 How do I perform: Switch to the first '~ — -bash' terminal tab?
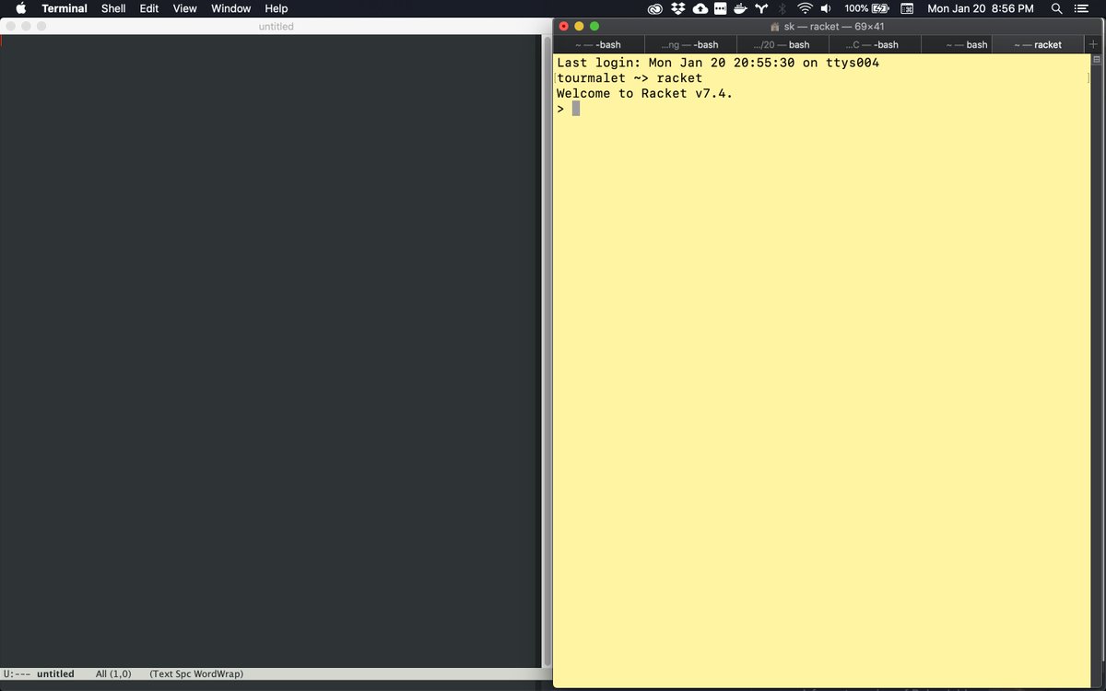598,44
